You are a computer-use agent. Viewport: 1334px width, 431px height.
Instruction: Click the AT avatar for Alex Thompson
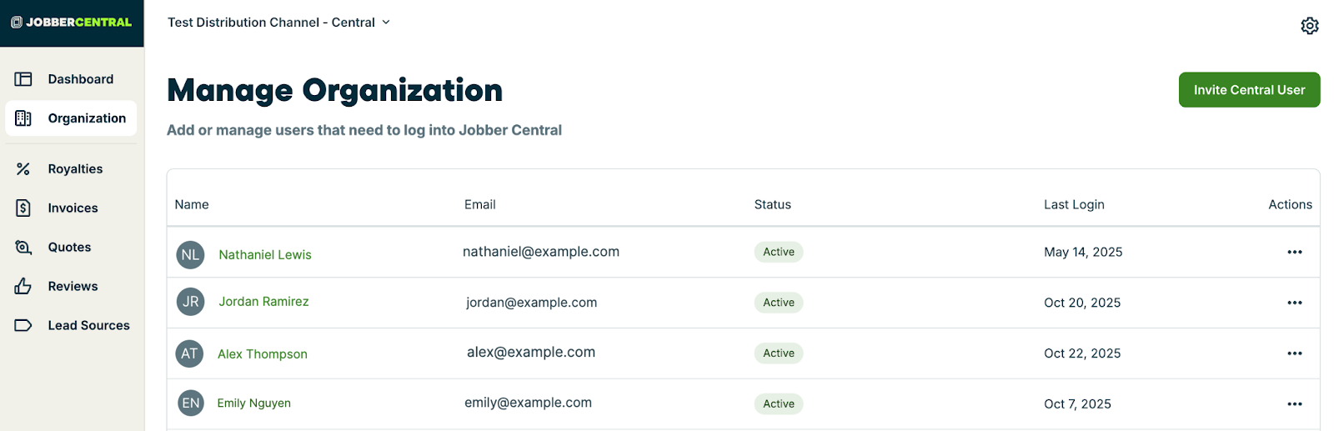[190, 353]
